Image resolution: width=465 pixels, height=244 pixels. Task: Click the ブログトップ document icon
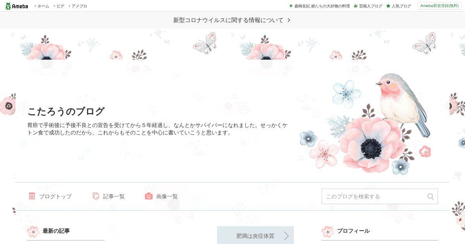32,196
